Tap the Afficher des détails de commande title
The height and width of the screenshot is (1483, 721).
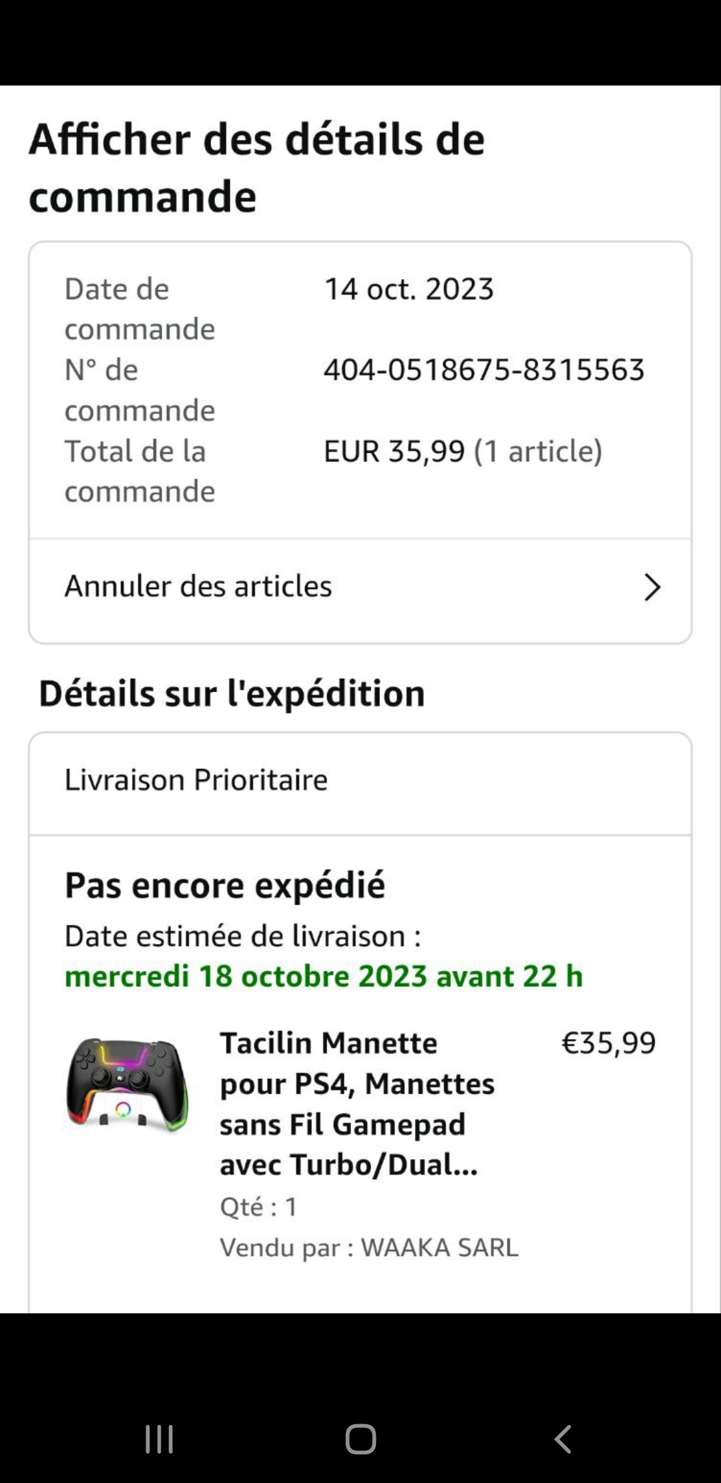pyautogui.click(x=256, y=167)
